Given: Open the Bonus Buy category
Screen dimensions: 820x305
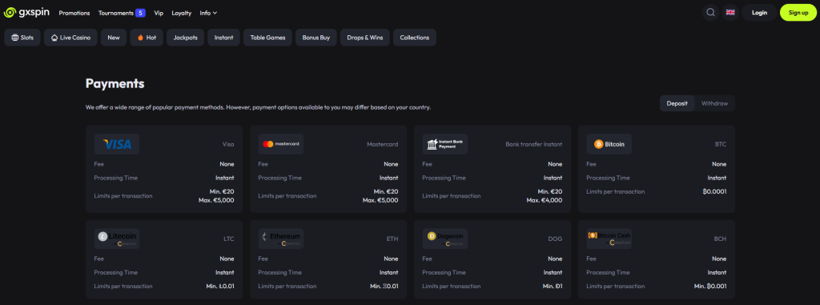Looking at the screenshot, I should (x=316, y=38).
